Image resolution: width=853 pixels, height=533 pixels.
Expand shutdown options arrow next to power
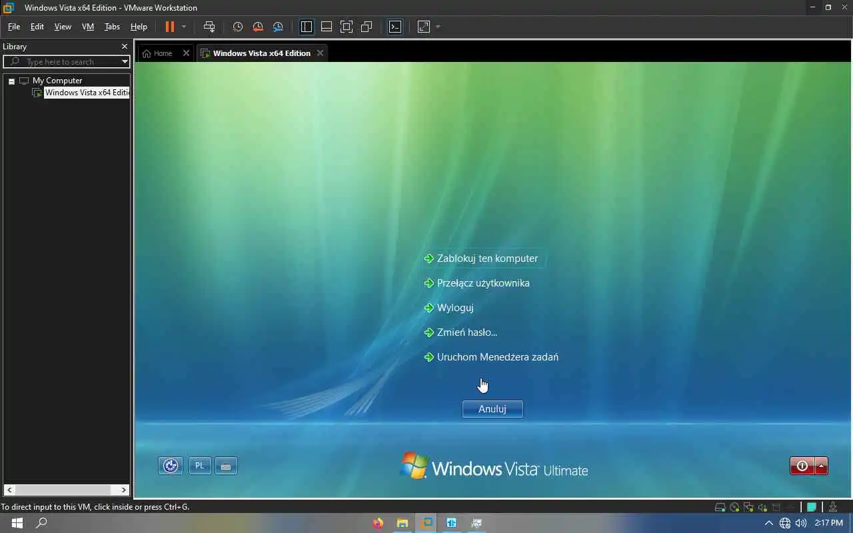(822, 466)
